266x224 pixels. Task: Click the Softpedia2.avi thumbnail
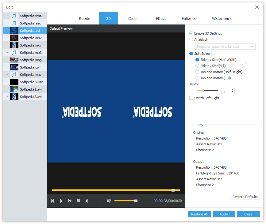(14, 97)
